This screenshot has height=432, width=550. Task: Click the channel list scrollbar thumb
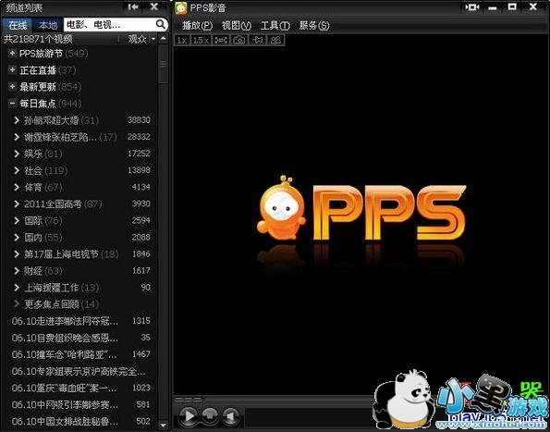click(163, 64)
